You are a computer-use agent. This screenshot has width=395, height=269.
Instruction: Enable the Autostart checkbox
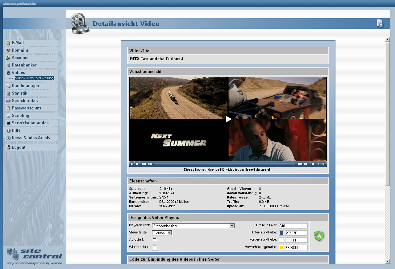(155, 240)
